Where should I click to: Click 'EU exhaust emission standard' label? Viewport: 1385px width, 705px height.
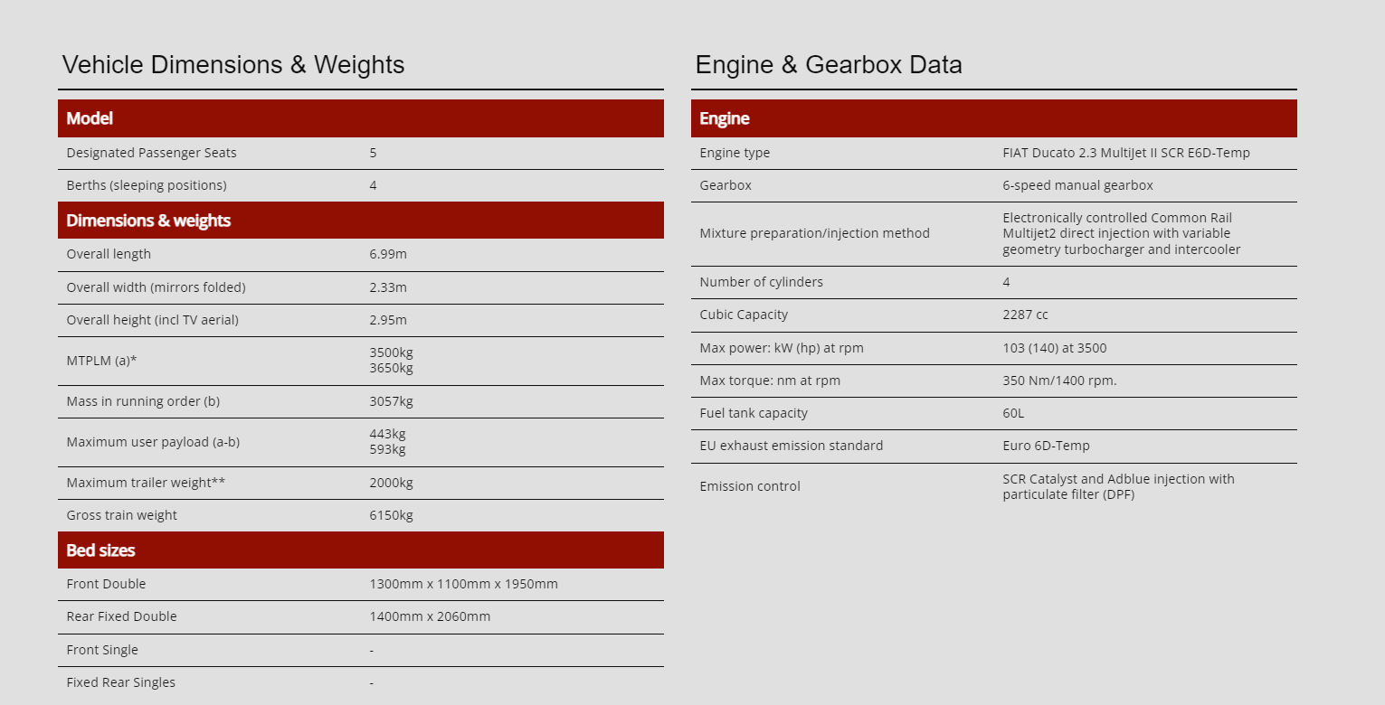click(792, 446)
